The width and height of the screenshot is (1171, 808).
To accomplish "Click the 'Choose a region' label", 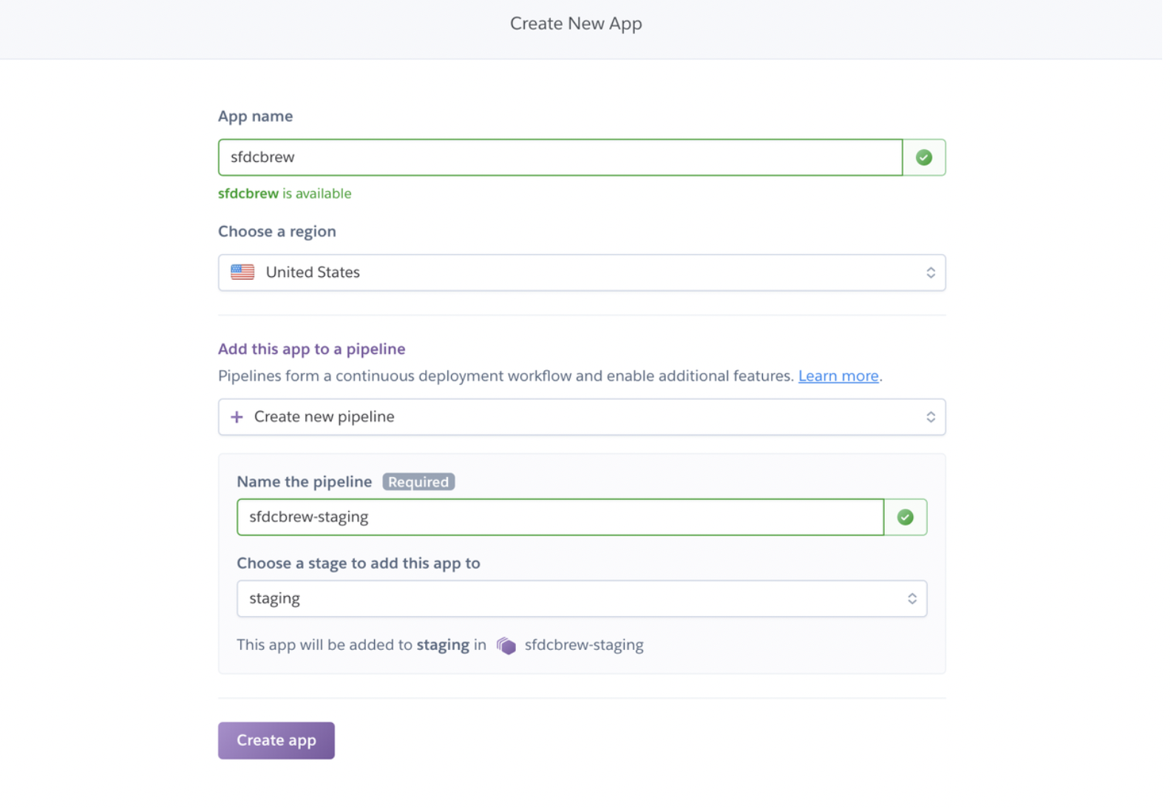I will click(276, 231).
